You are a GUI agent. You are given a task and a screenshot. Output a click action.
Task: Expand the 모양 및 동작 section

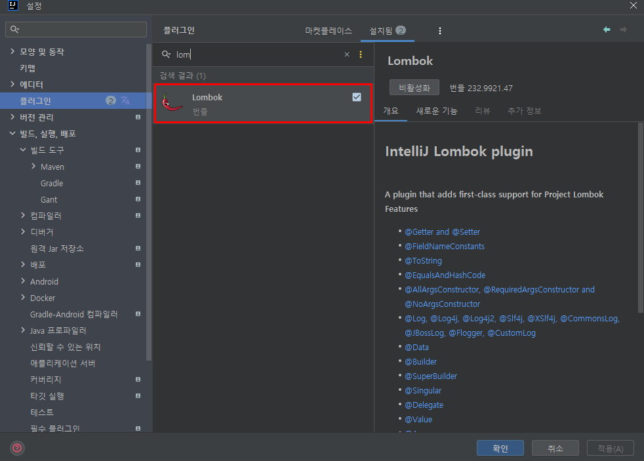coord(12,51)
